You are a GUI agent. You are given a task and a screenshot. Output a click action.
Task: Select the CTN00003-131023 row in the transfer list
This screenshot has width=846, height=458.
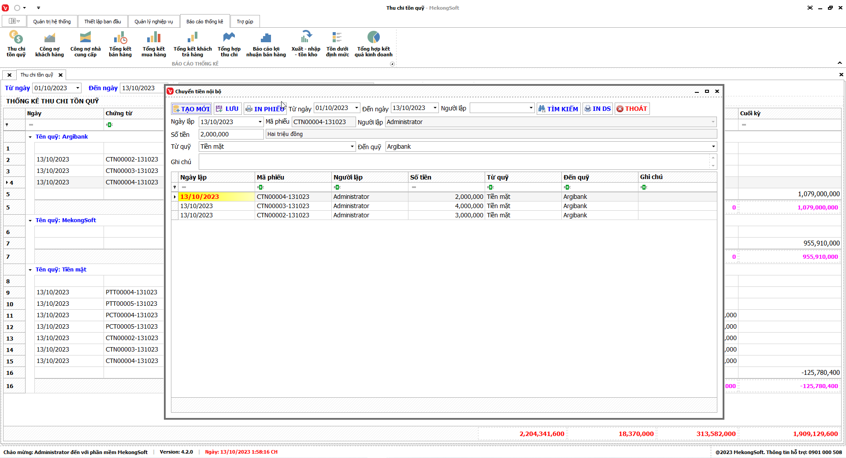click(283, 206)
